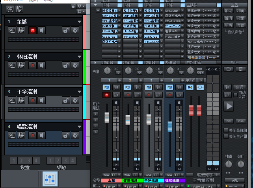Open master output 1:ASIO device dropdown
This screenshot has height=188, width=253.
click(218, 186)
